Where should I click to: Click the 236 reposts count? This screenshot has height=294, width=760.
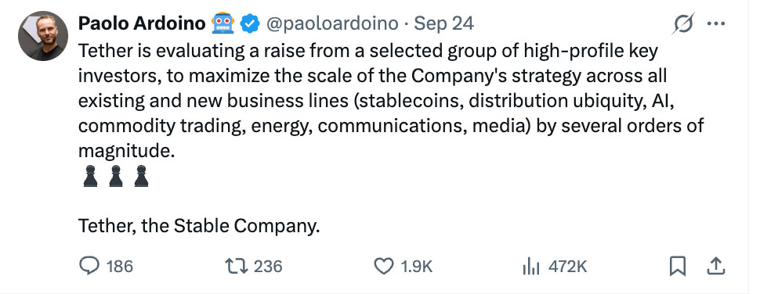(268, 267)
